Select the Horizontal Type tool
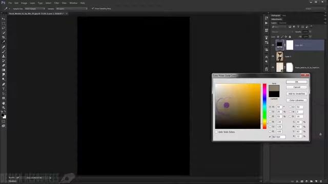The width and height of the screenshot is (328, 184). pyautogui.click(x=4, y=88)
